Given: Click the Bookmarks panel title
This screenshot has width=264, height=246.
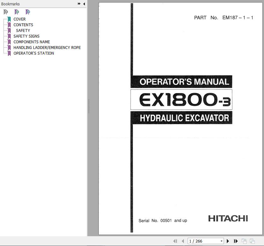Looking at the screenshot, I should click(x=10, y=4).
